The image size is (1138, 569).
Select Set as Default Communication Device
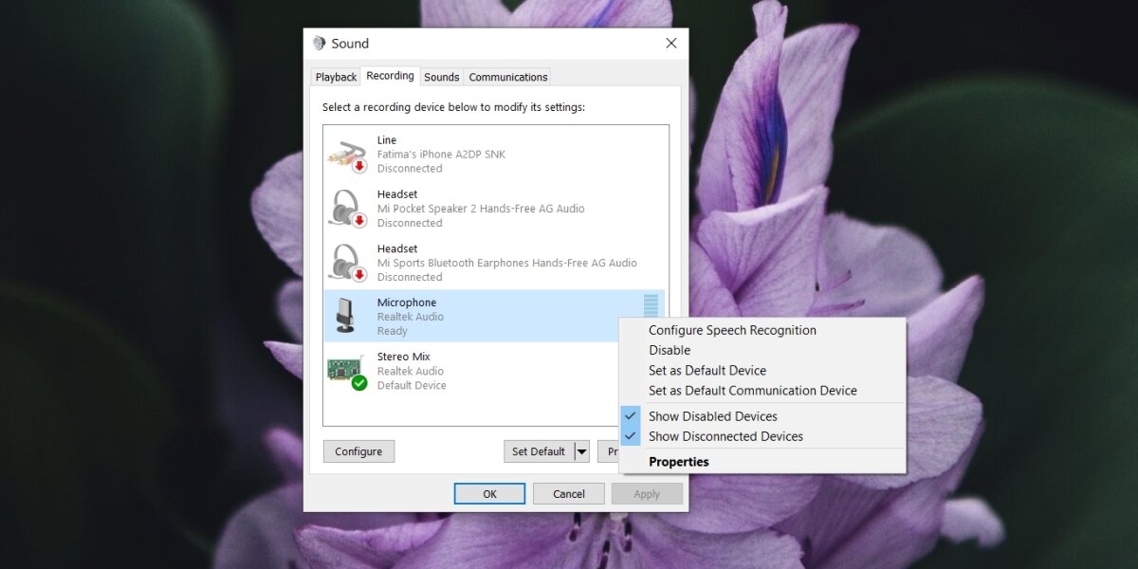(x=752, y=390)
